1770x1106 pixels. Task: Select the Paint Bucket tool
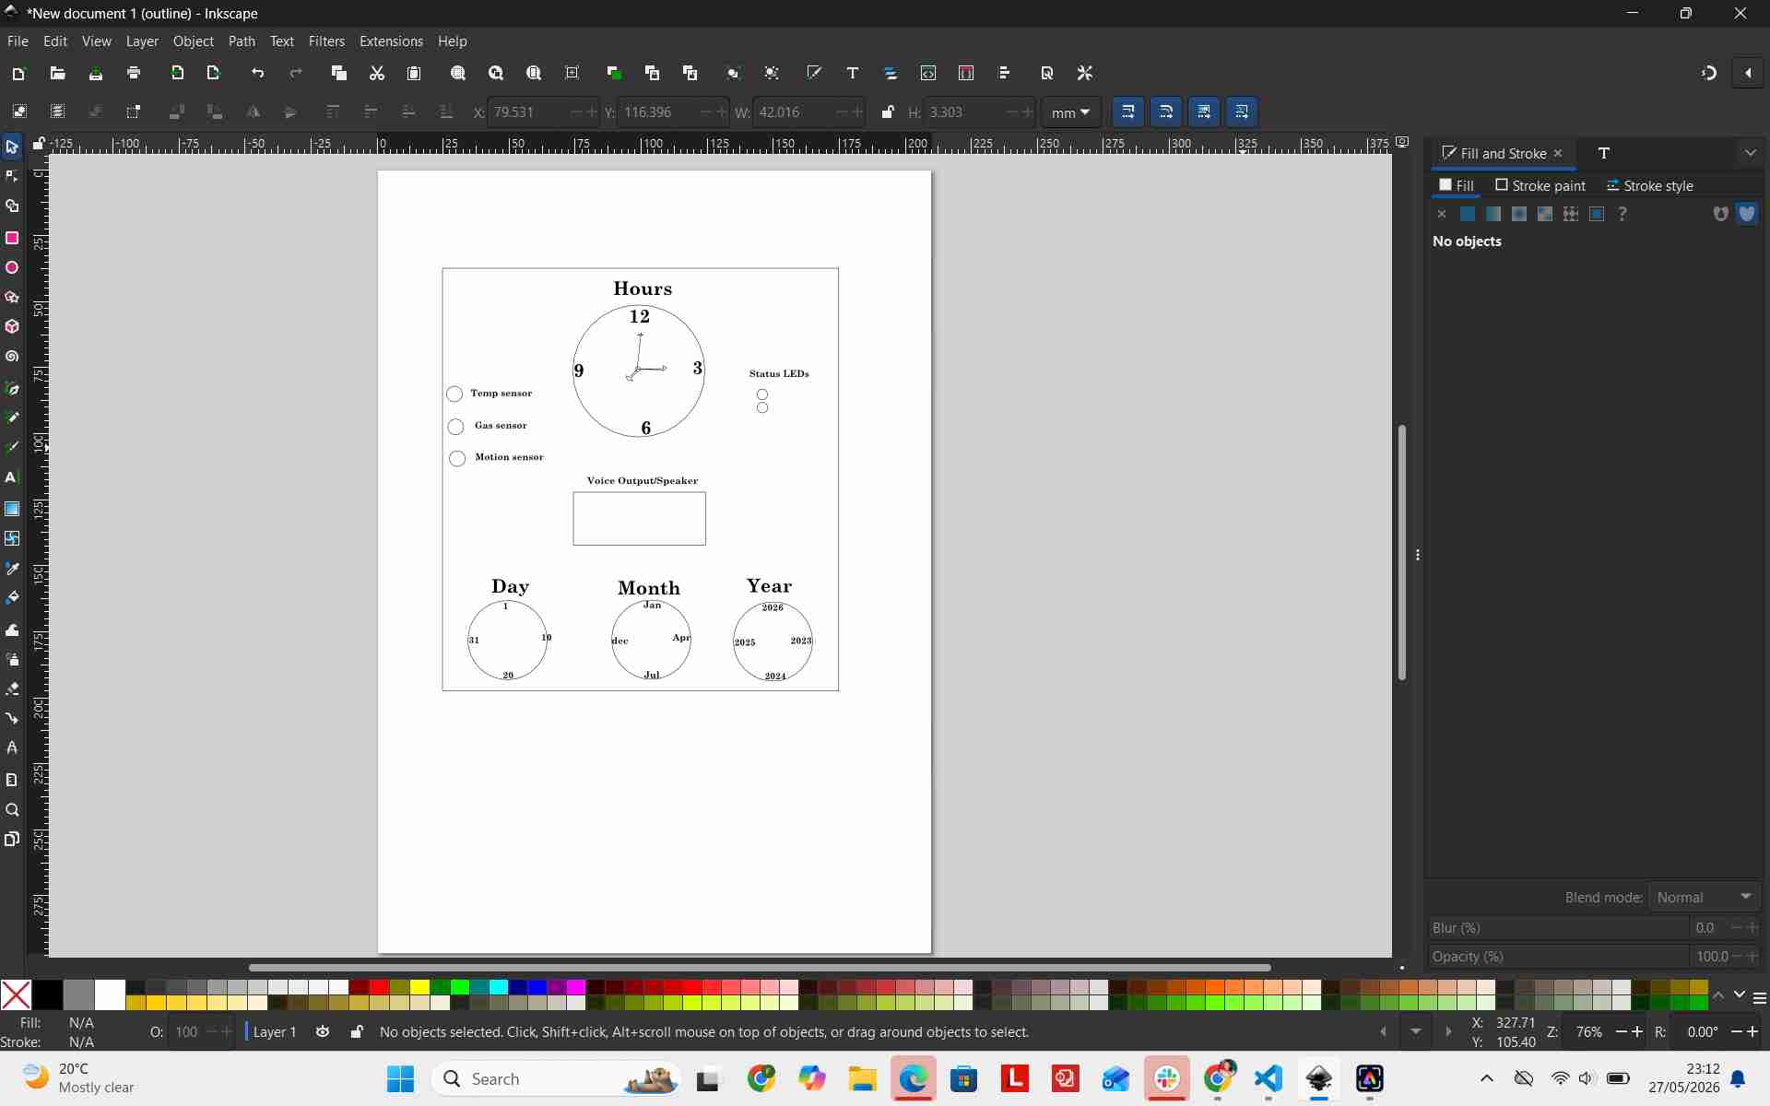coord(12,598)
